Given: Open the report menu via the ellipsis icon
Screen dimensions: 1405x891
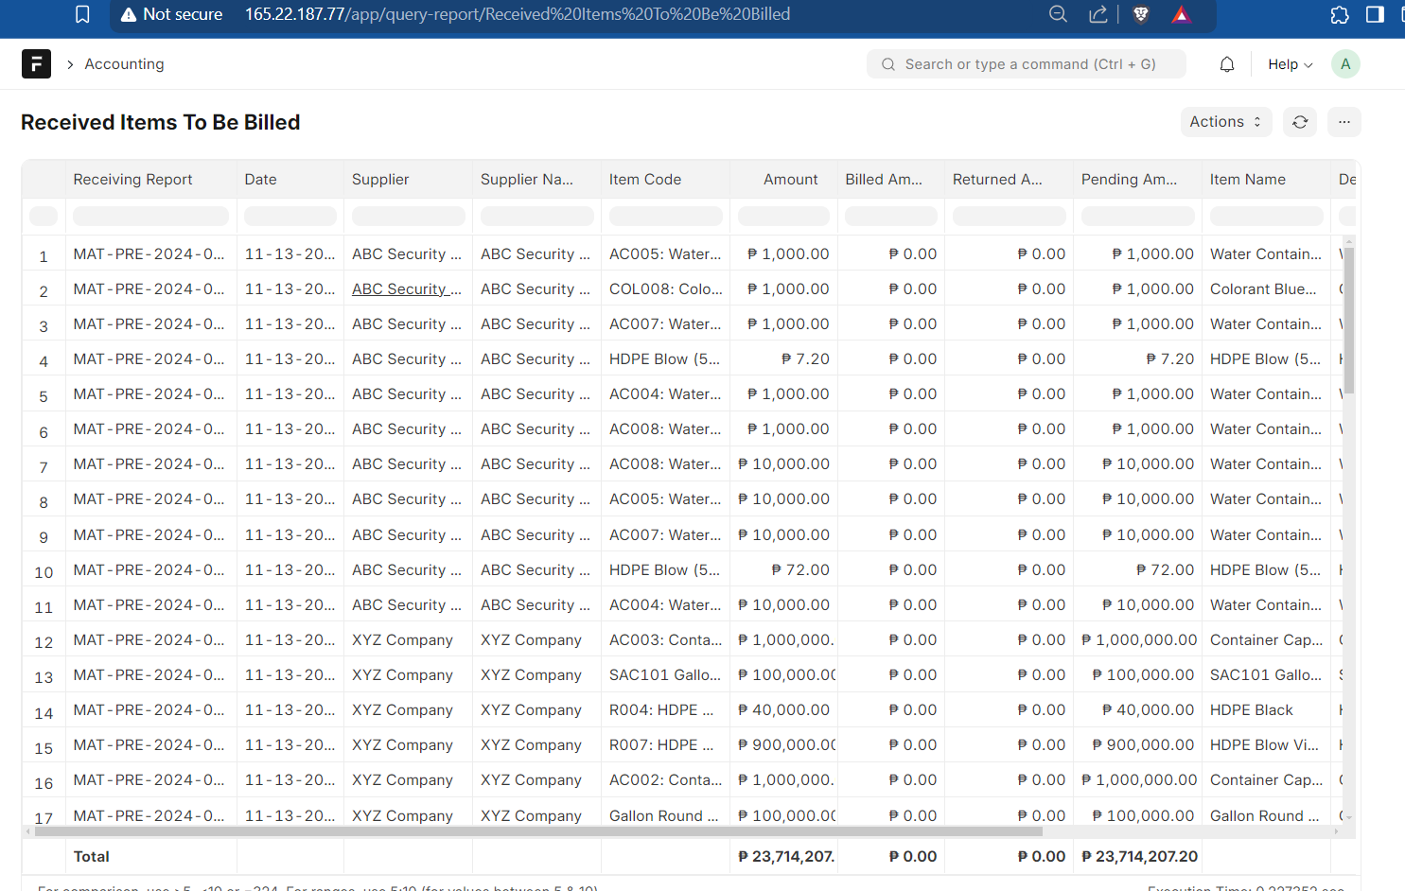Looking at the screenshot, I should click(x=1344, y=122).
